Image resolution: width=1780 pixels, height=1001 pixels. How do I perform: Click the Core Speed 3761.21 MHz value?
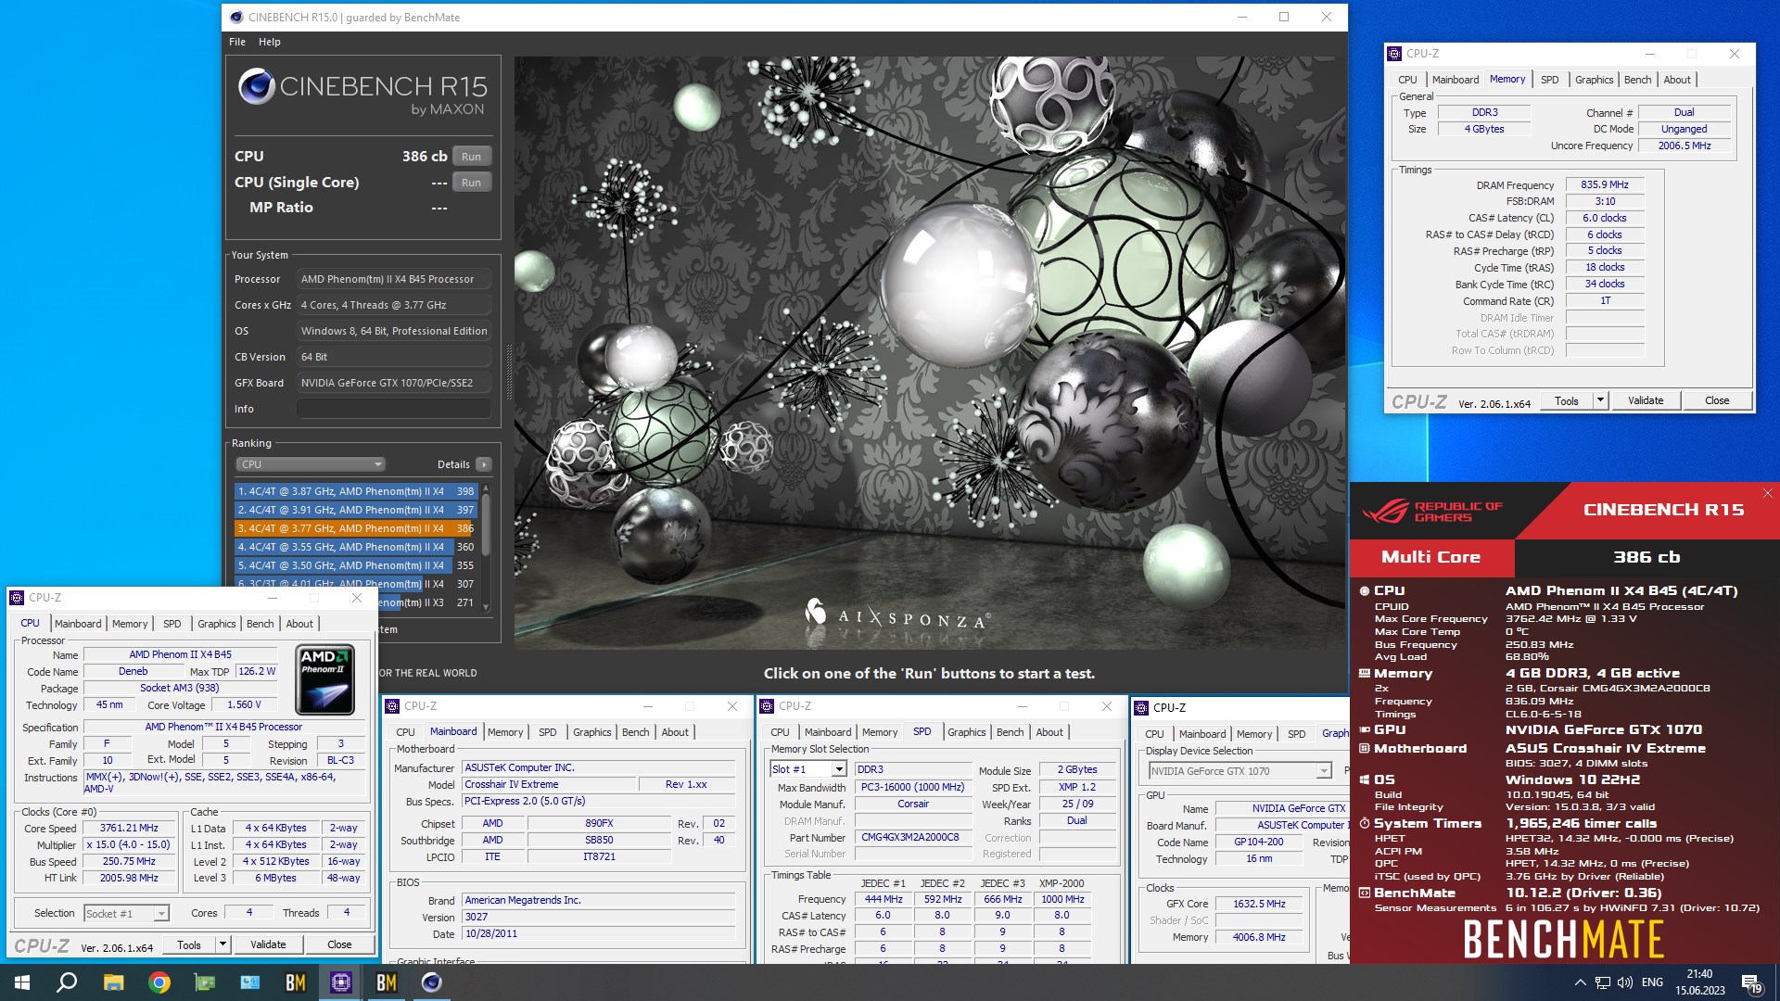(x=129, y=828)
